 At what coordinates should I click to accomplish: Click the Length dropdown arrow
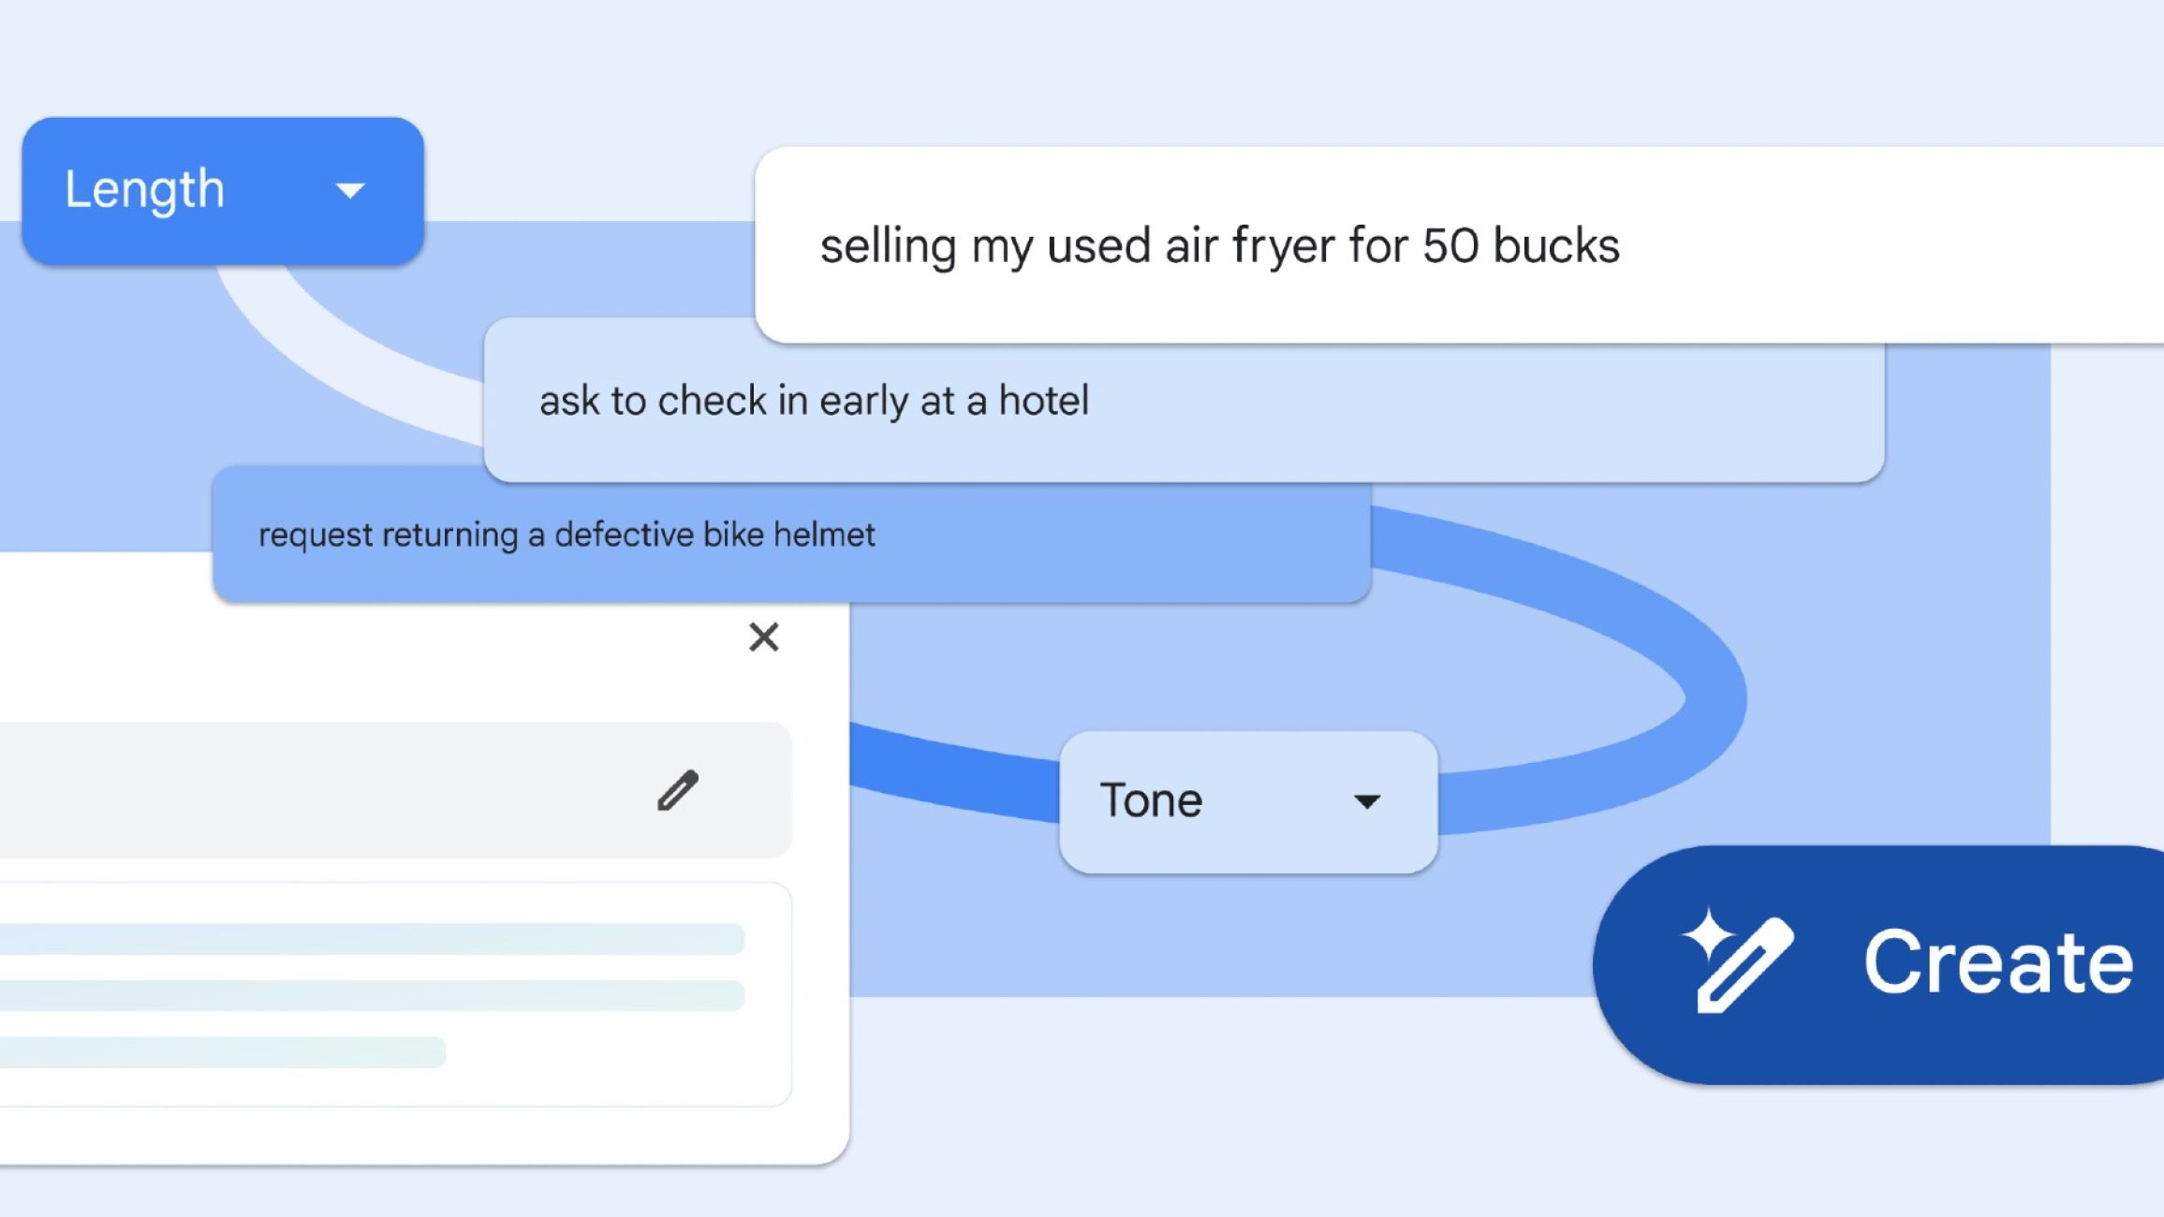click(350, 191)
